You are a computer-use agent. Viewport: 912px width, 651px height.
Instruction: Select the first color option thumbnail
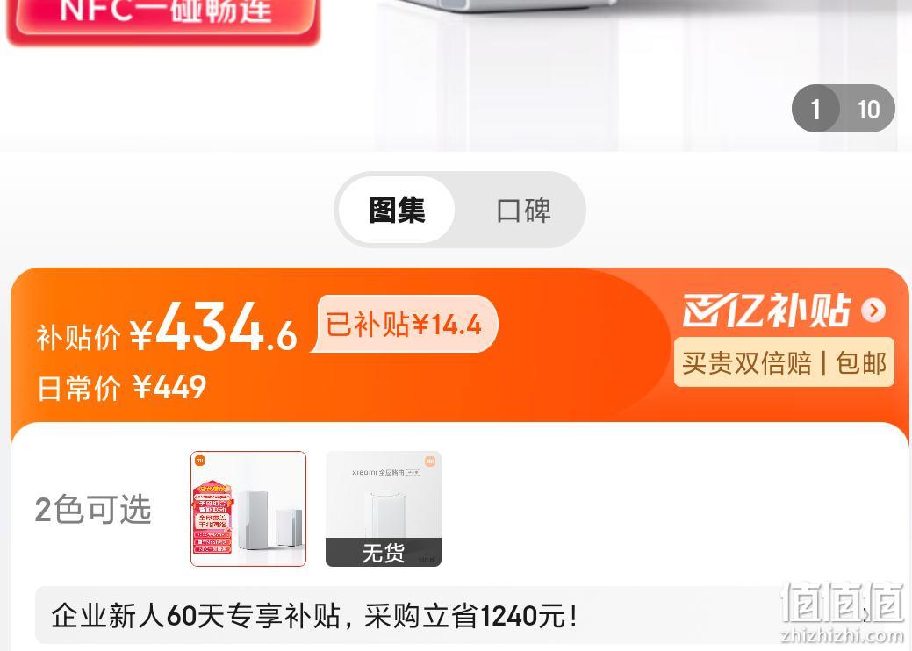click(248, 509)
